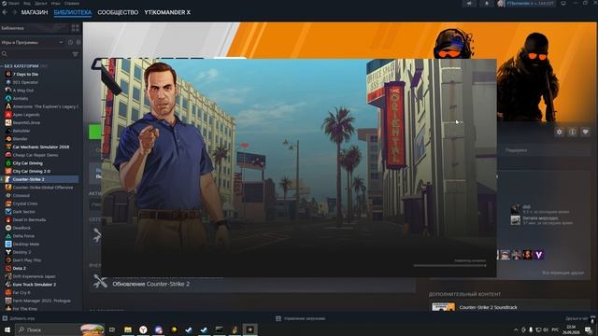Select Euro Truck Simulator 2
Viewport: 598px width, 336px height.
(x=35, y=284)
